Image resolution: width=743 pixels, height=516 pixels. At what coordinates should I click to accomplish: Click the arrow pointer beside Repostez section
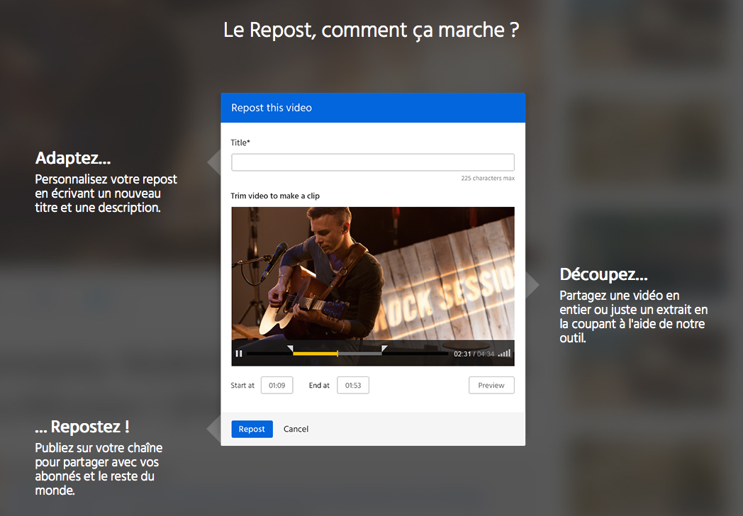click(213, 429)
